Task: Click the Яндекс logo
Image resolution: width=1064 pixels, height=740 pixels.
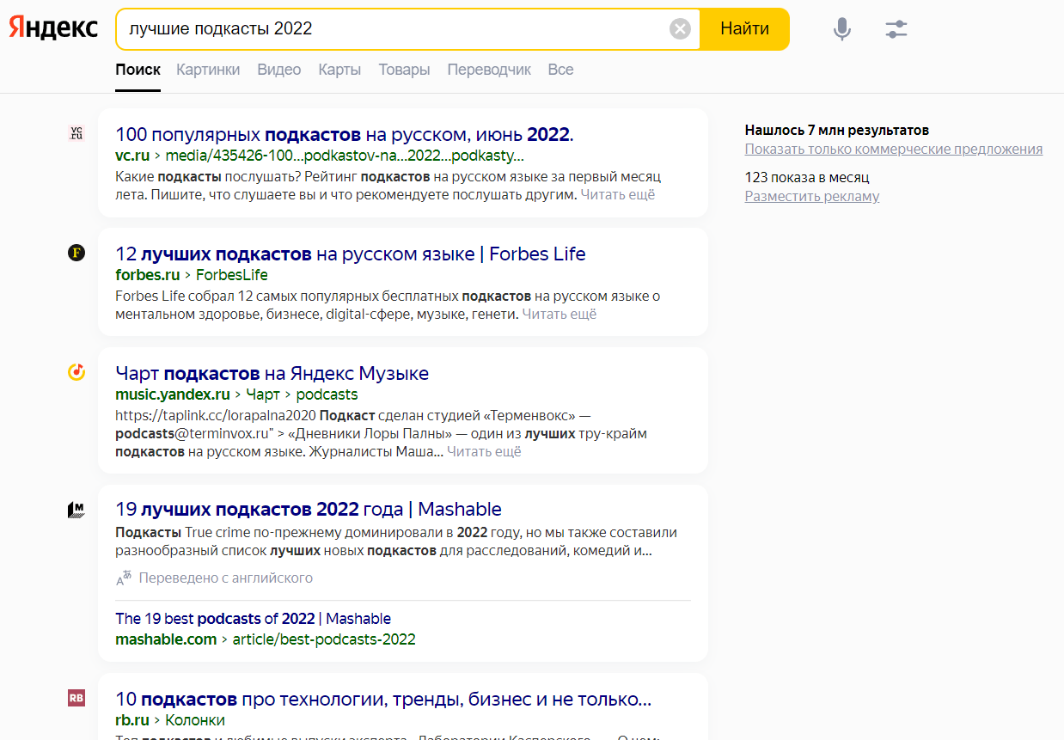Action: click(54, 28)
